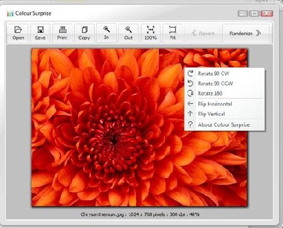
Task: Open an image file with Open button
Action: coord(18,33)
